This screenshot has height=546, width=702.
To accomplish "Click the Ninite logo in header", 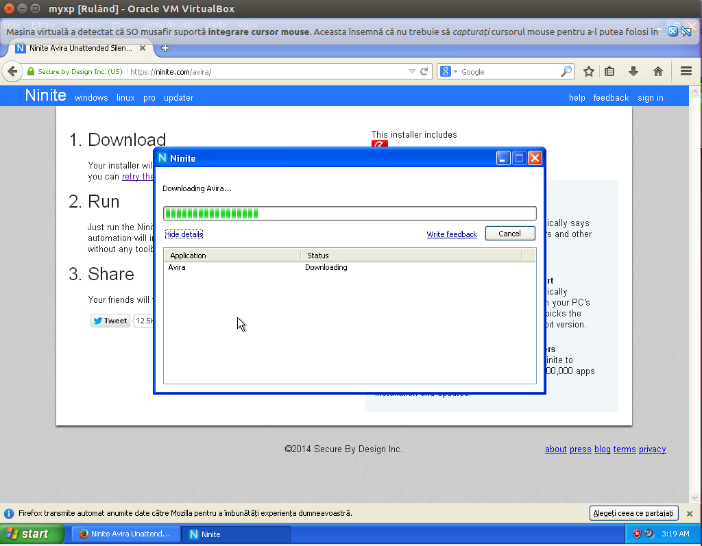I will pyautogui.click(x=45, y=95).
